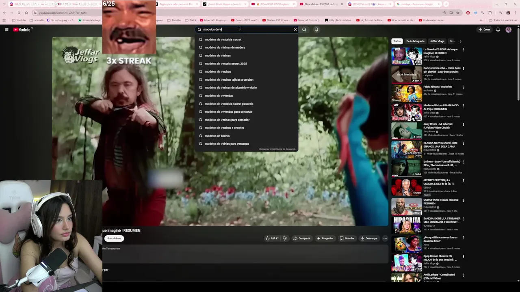
Task: Open 'Todos los marcadores' bookmarks folder
Action: point(503,20)
